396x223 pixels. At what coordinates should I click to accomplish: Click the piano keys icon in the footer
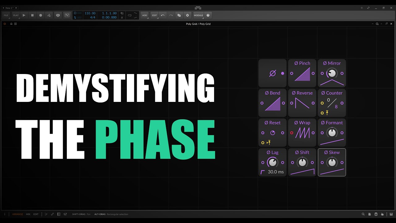point(391,214)
